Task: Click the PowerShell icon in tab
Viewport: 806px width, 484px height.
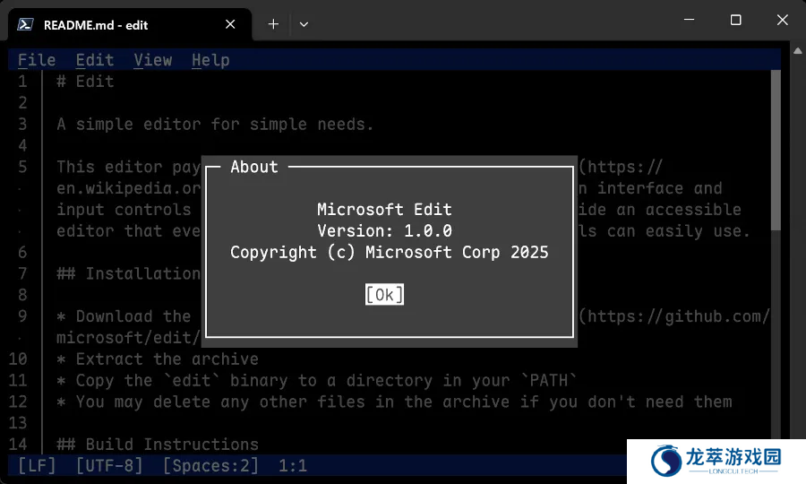Action: (x=26, y=25)
